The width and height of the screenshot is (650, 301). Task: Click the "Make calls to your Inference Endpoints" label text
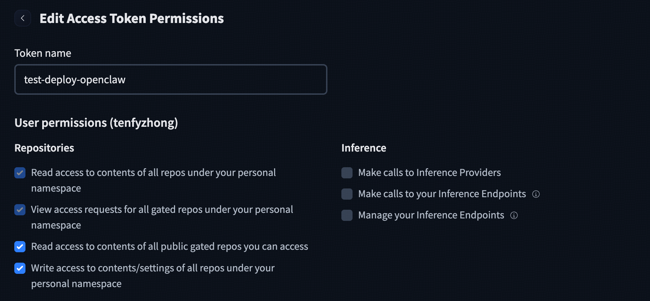pyautogui.click(x=442, y=194)
